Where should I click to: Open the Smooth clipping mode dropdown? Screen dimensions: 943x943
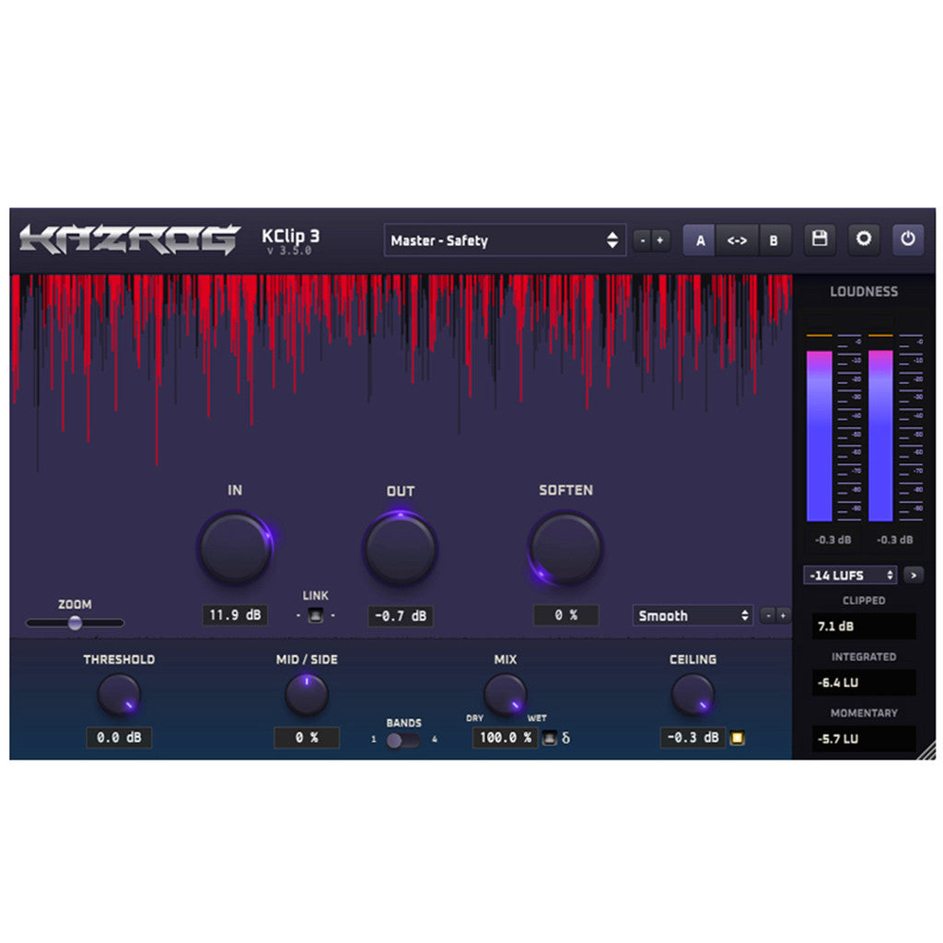coord(693,615)
